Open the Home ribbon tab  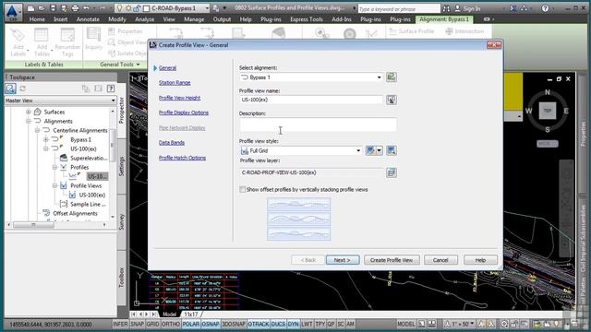pos(37,19)
